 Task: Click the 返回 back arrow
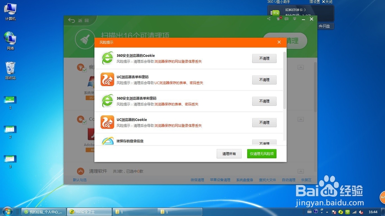click(72, 20)
